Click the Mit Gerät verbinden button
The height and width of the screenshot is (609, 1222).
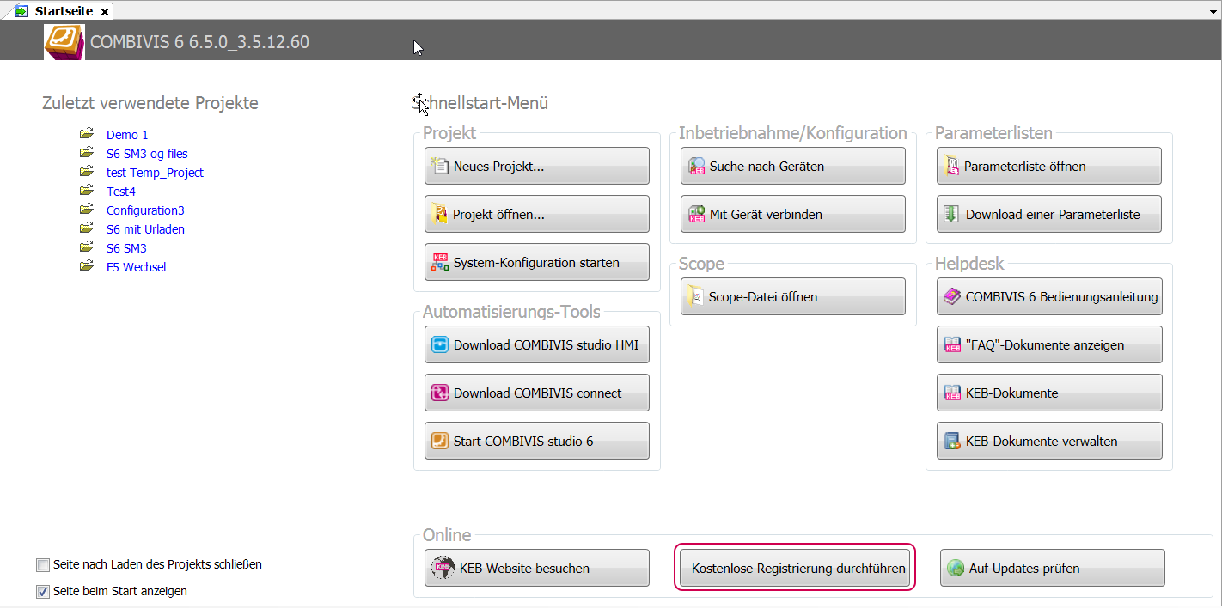point(792,215)
